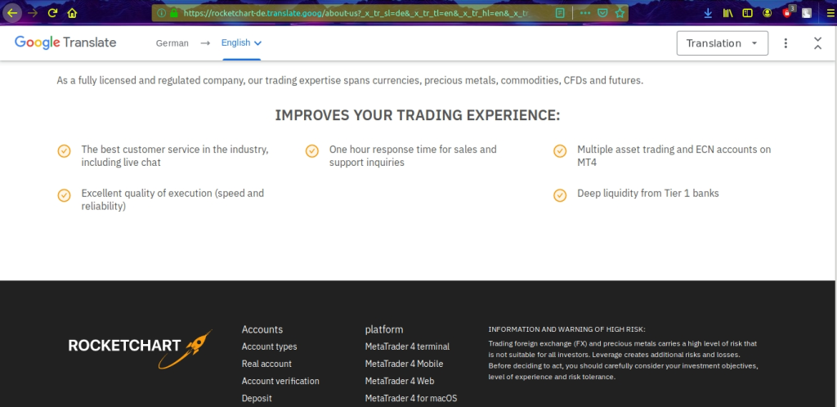Click checkmark beside deep liquidity
837x407 pixels.
(560, 195)
